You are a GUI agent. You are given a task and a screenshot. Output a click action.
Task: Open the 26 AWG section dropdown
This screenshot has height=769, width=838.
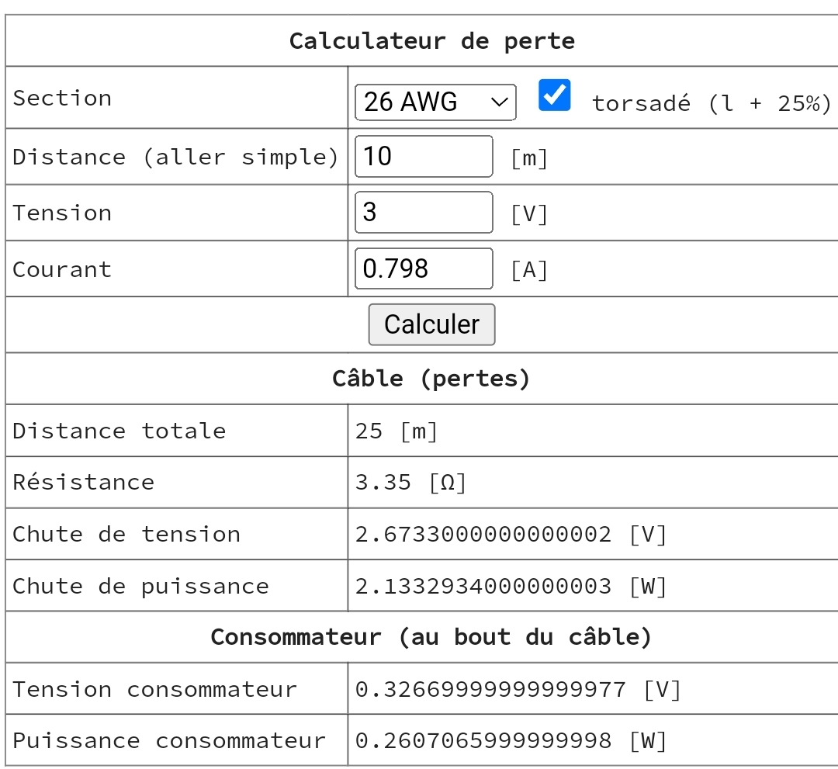click(435, 102)
